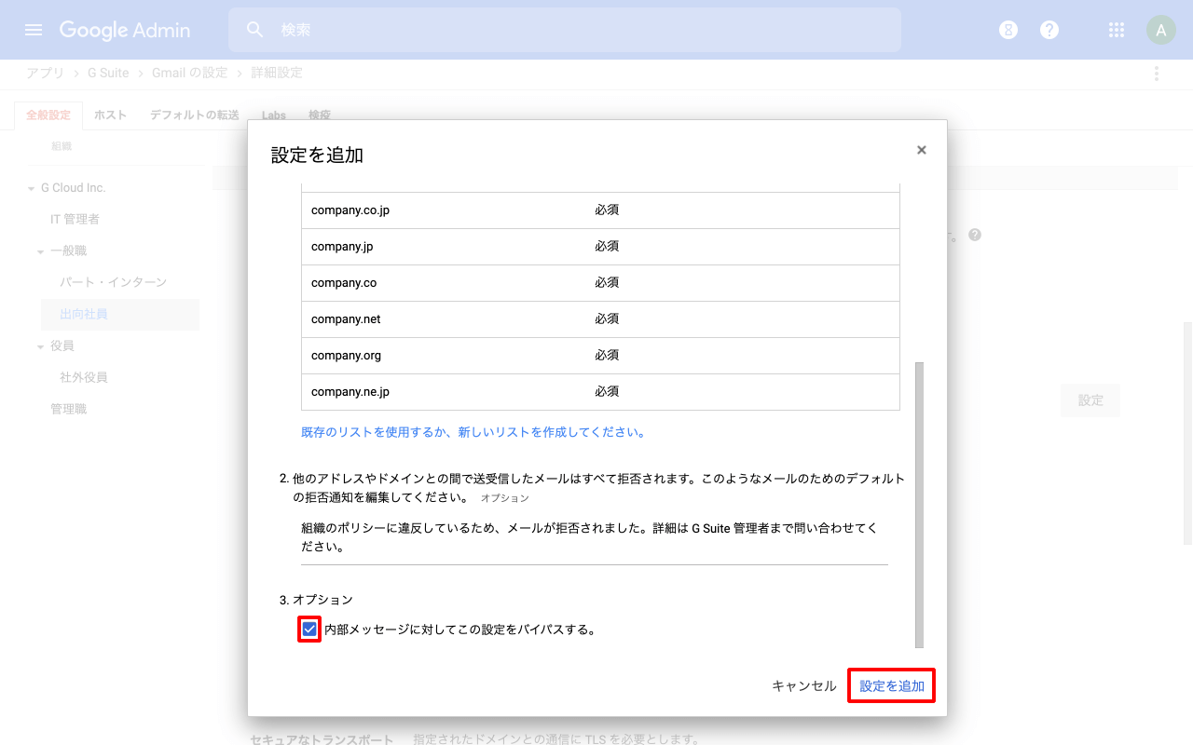
Task: Click the company.ne.jp row
Action: [x=600, y=392]
